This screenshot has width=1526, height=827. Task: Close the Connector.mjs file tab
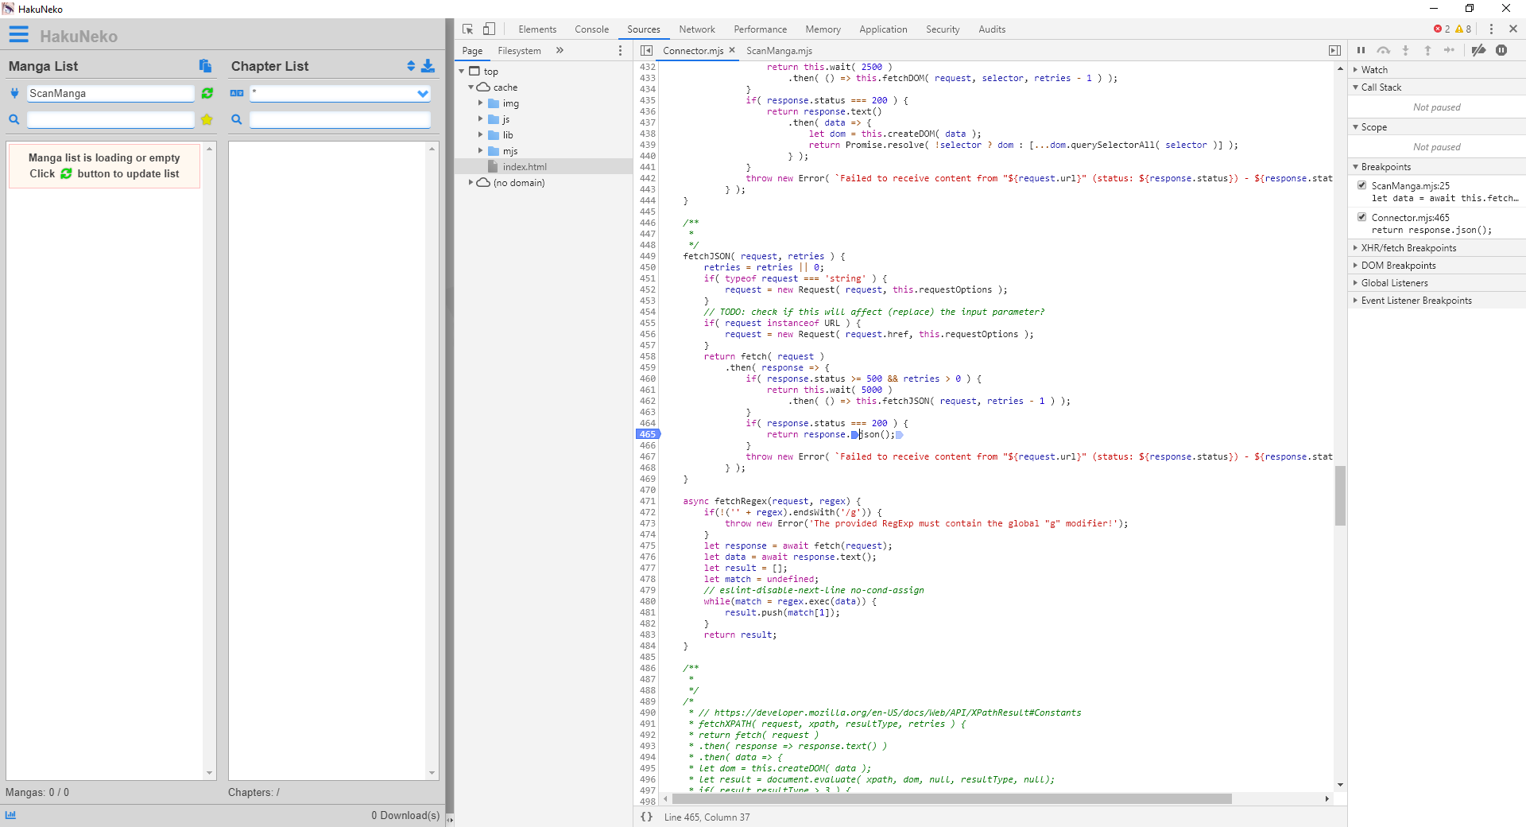coord(732,50)
